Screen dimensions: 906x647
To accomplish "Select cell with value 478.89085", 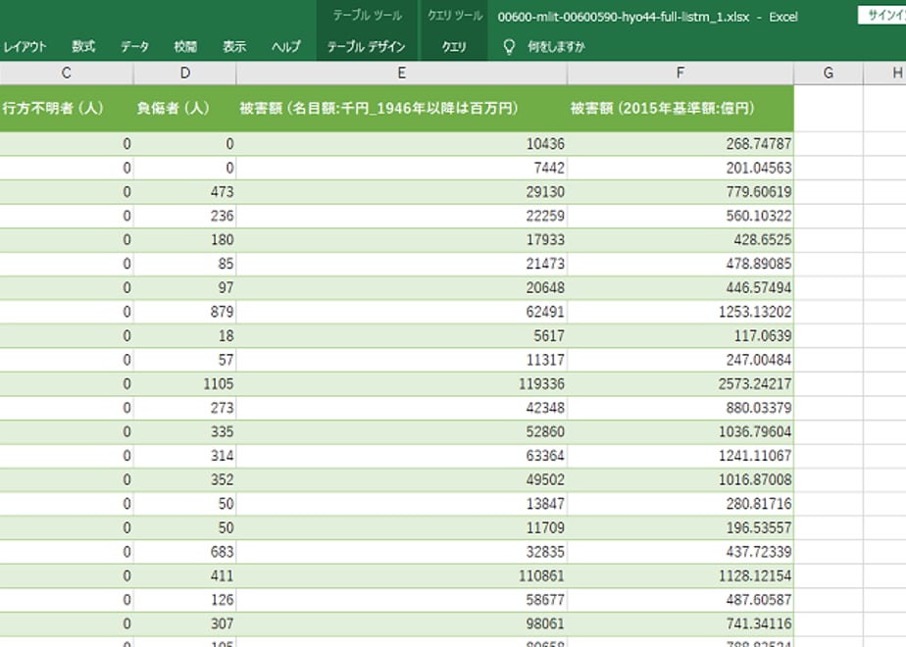I will pos(680,264).
